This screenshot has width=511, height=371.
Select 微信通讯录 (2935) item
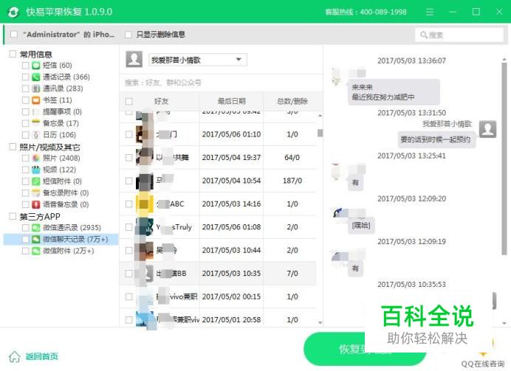pyautogui.click(x=72, y=228)
